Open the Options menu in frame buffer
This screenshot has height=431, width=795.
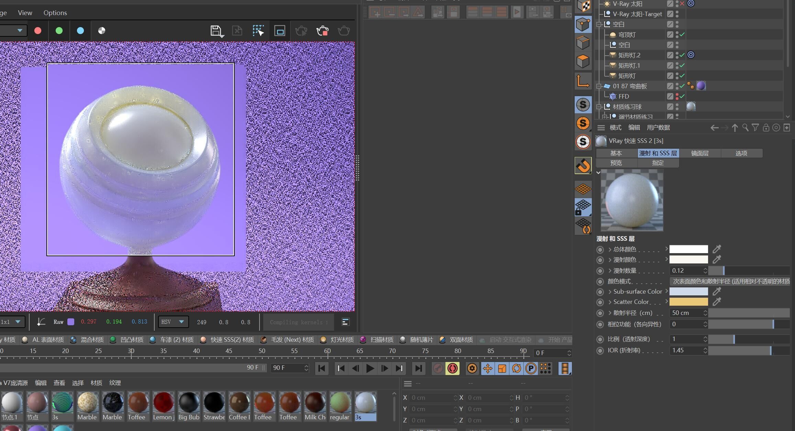55,13
